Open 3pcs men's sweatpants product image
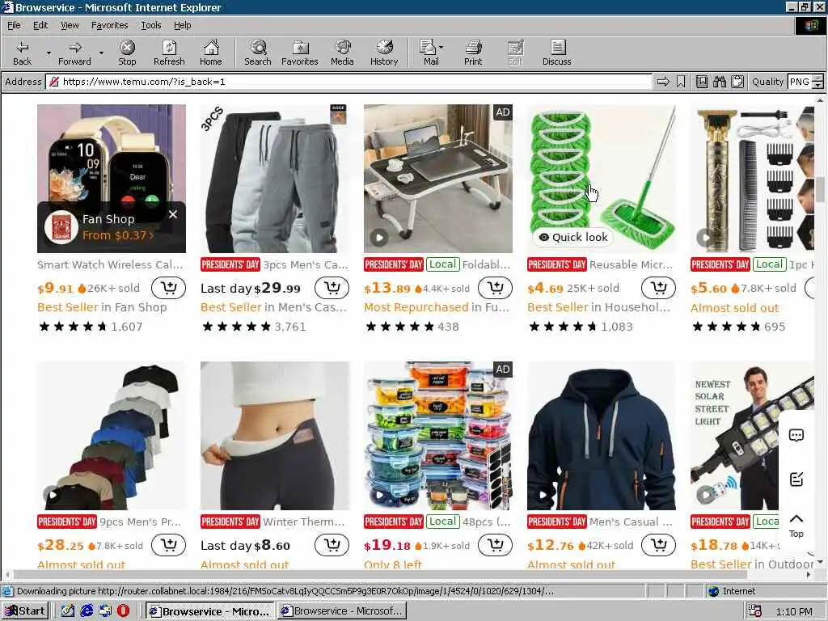828x621 pixels. point(275,179)
